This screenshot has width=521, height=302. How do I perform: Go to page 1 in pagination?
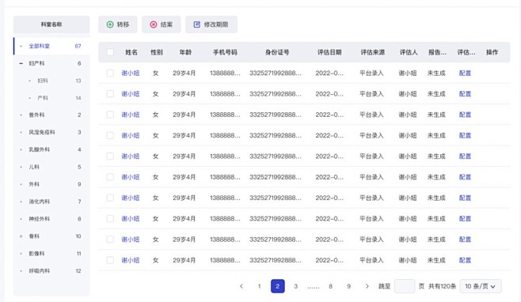click(x=259, y=286)
